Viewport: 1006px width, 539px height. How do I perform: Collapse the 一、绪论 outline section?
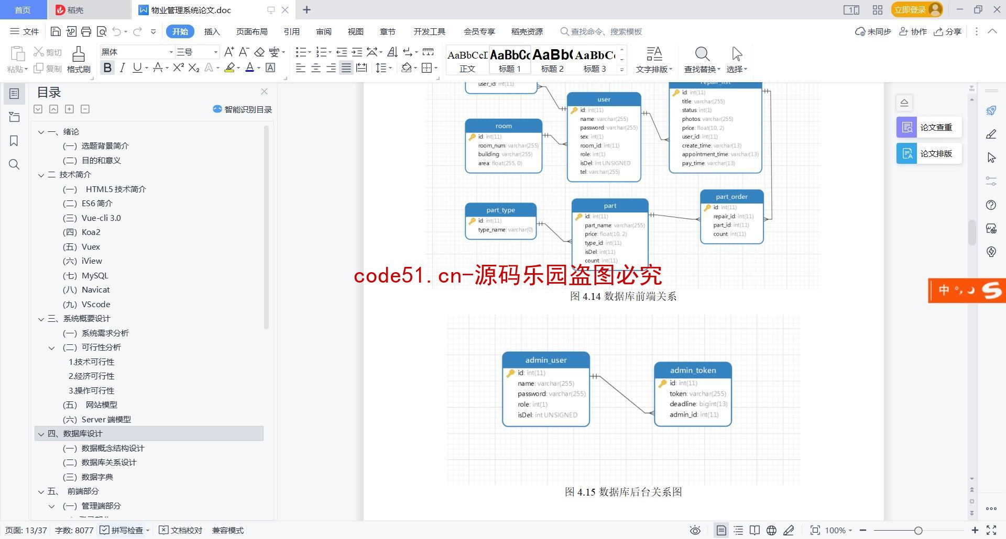(41, 132)
